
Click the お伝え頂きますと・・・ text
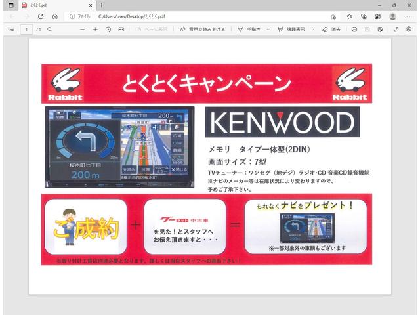[x=186, y=239]
